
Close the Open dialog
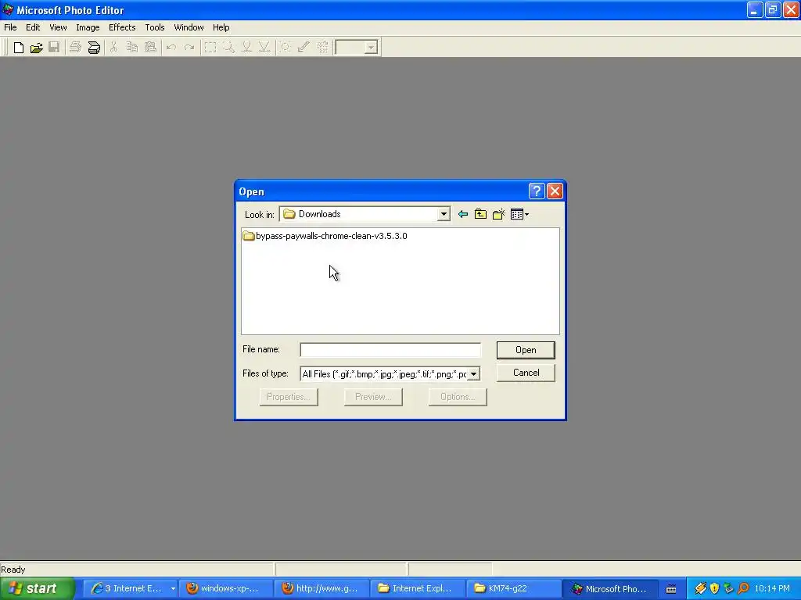[x=555, y=191]
